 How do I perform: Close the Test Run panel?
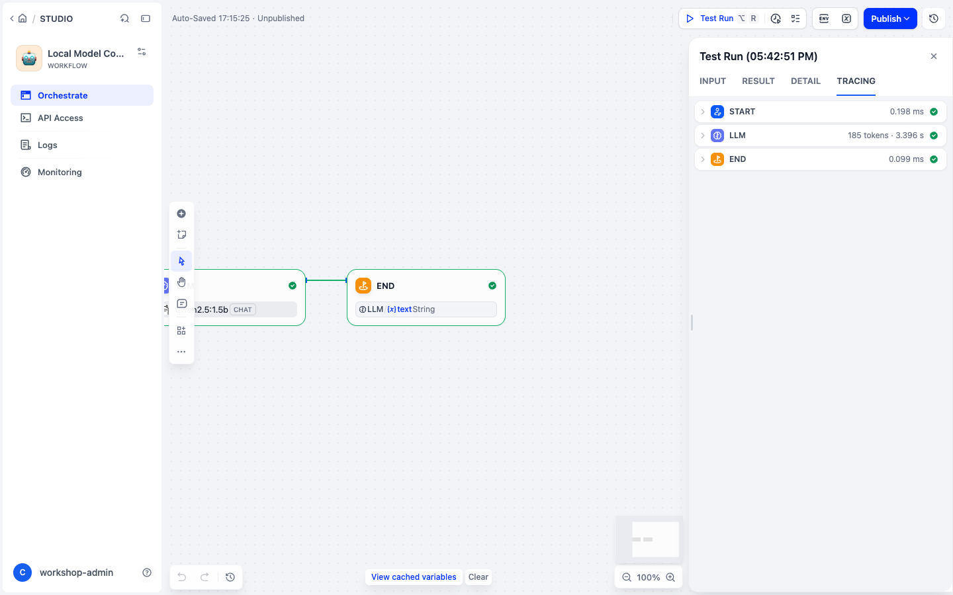tap(934, 56)
